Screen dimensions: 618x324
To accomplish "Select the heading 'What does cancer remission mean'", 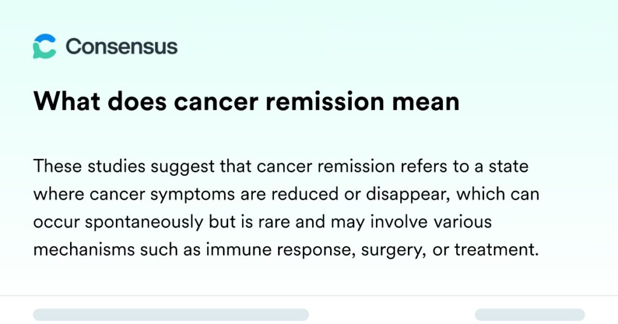I will (x=246, y=102).
